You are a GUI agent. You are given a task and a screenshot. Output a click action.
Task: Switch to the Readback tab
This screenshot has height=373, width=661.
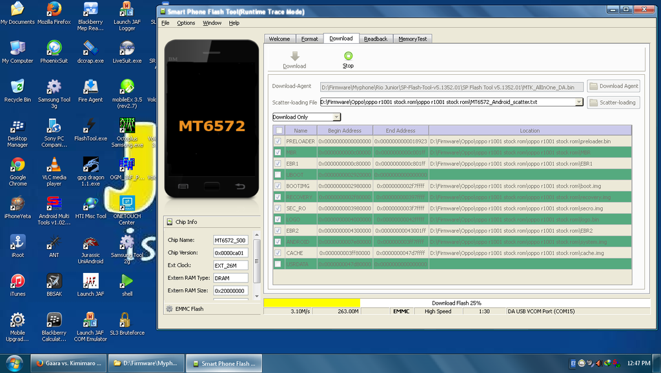tap(375, 39)
